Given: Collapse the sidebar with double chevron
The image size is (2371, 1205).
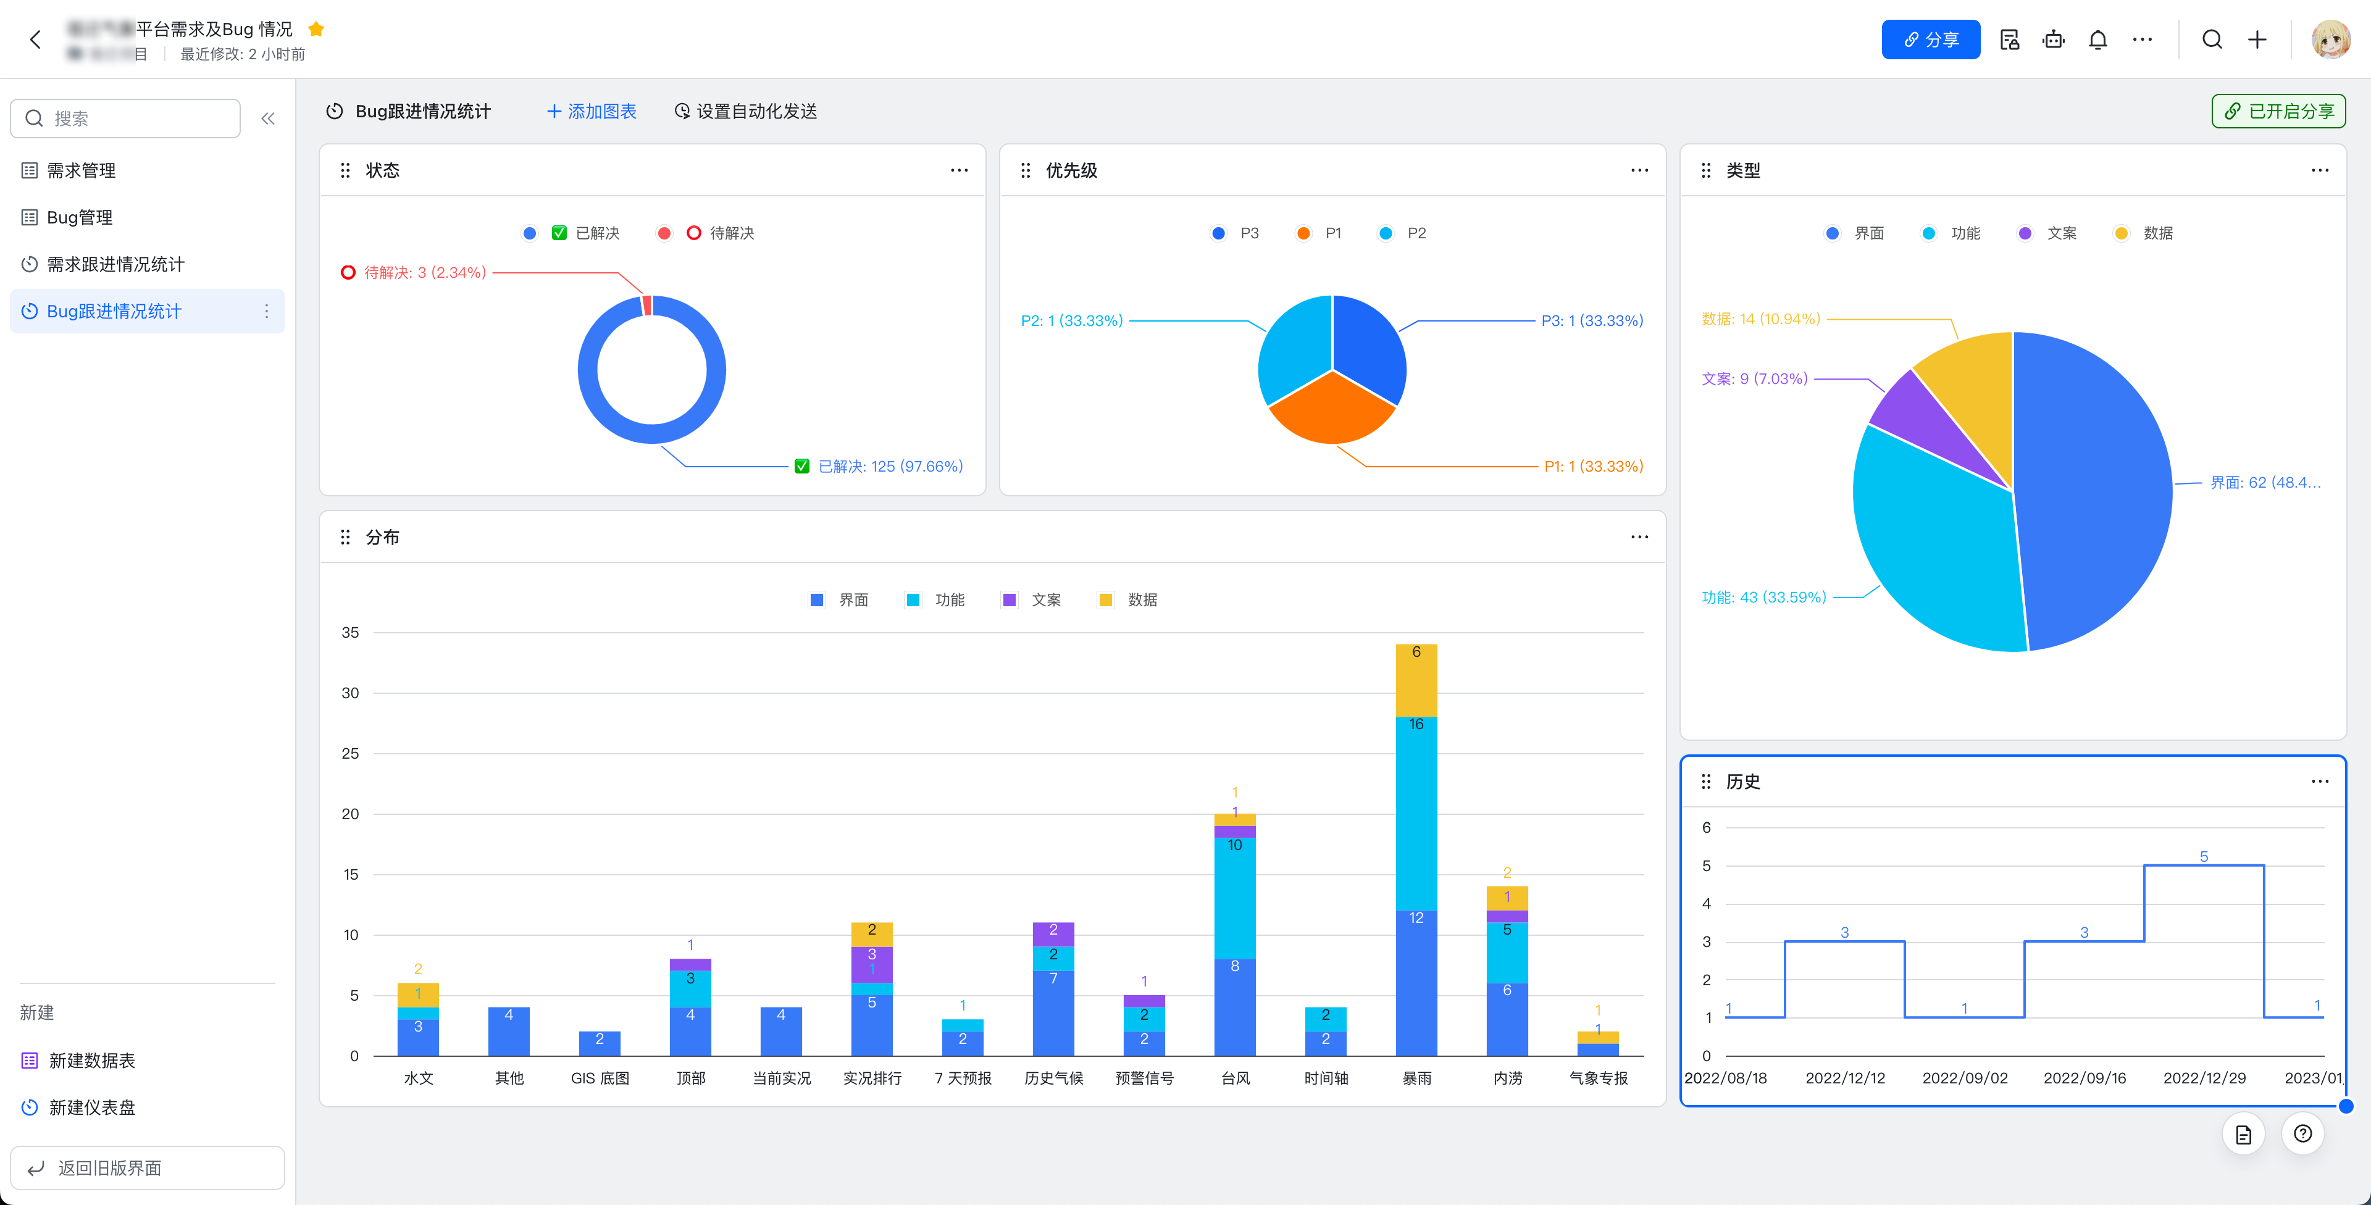Looking at the screenshot, I should pyautogui.click(x=268, y=119).
